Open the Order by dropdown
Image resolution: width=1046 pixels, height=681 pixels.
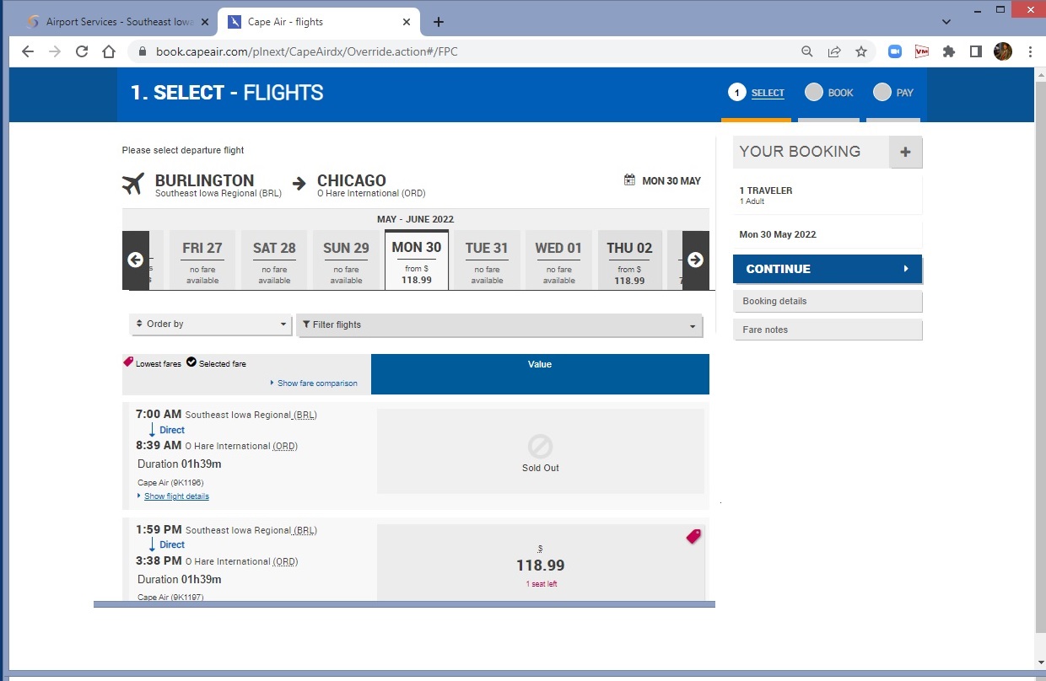[x=212, y=324]
